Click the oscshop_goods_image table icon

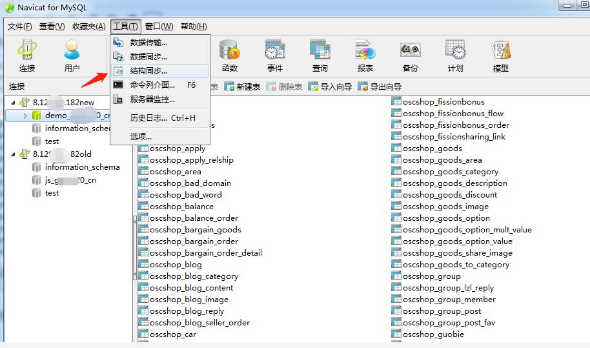pos(396,207)
